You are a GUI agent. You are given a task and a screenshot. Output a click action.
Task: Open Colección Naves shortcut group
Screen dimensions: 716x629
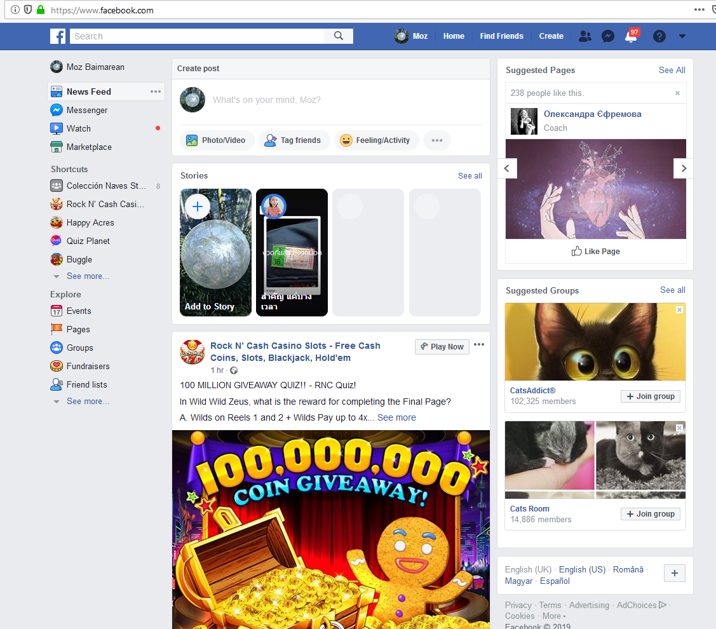(x=106, y=186)
